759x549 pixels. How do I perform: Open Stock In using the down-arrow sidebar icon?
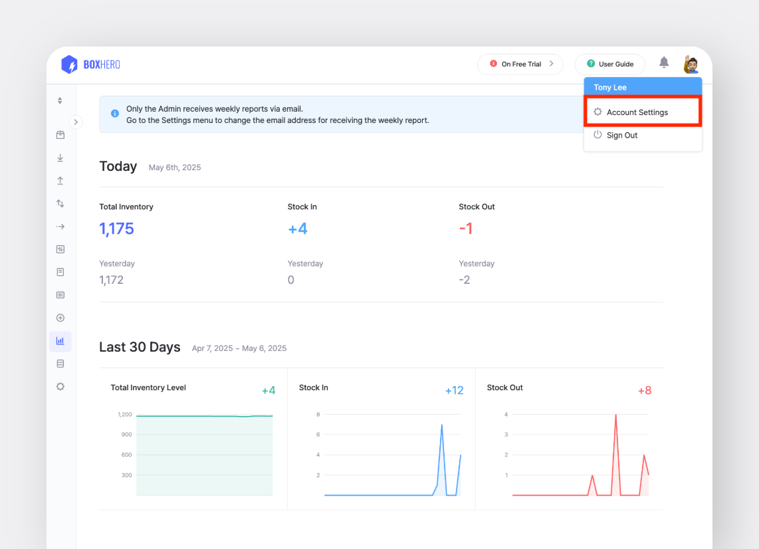pyautogui.click(x=60, y=158)
